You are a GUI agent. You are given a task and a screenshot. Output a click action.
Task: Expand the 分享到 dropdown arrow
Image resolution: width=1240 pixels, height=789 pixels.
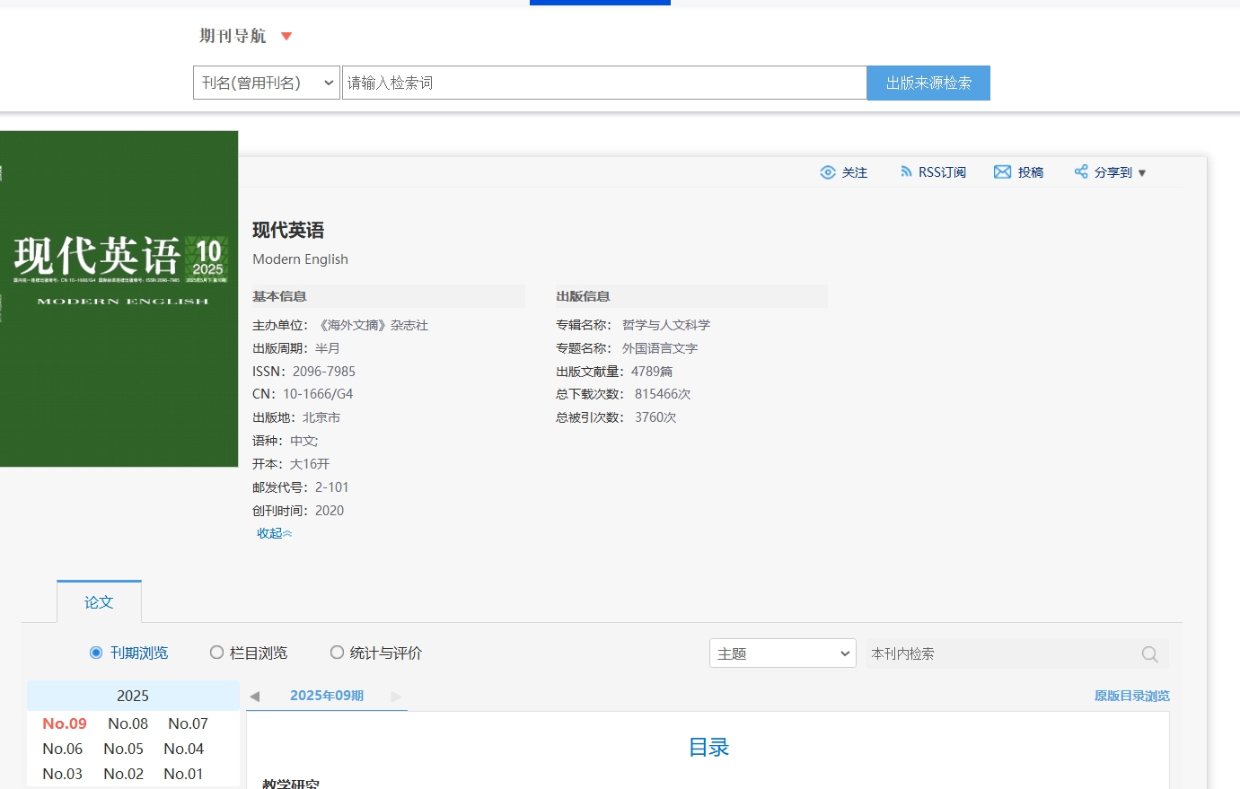click(x=1142, y=173)
